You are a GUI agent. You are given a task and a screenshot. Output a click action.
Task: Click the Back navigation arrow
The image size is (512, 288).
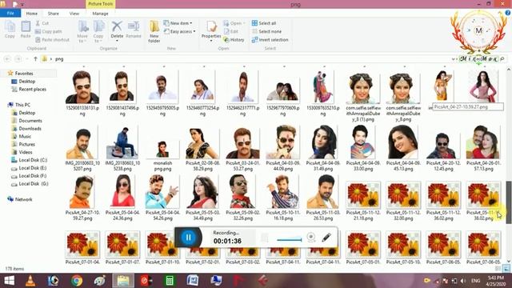(7, 58)
